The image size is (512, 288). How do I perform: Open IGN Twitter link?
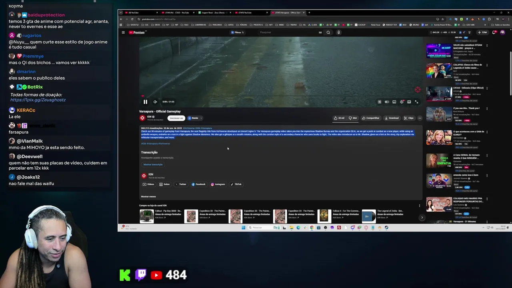click(x=181, y=184)
